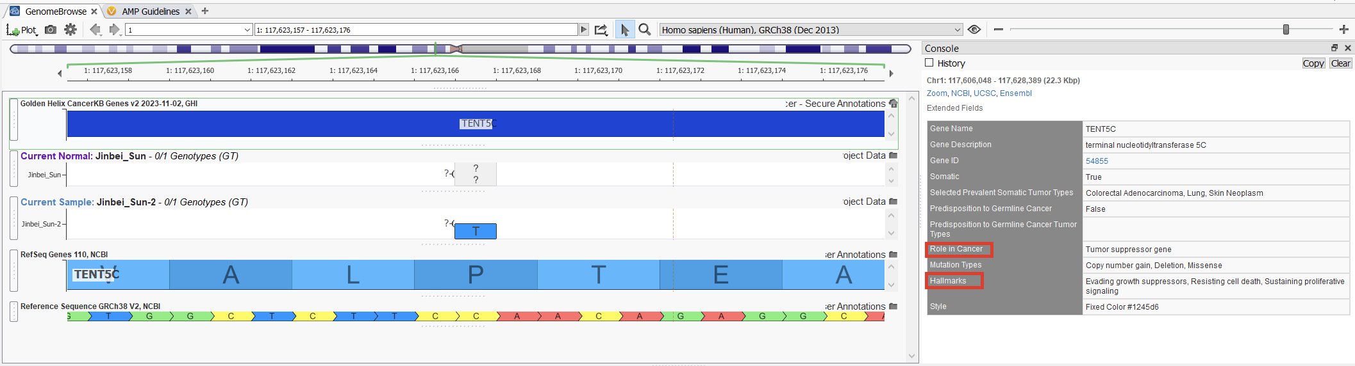The image size is (1355, 366).
Task: Close the GenomeBrowse tab
Action: coord(94,12)
